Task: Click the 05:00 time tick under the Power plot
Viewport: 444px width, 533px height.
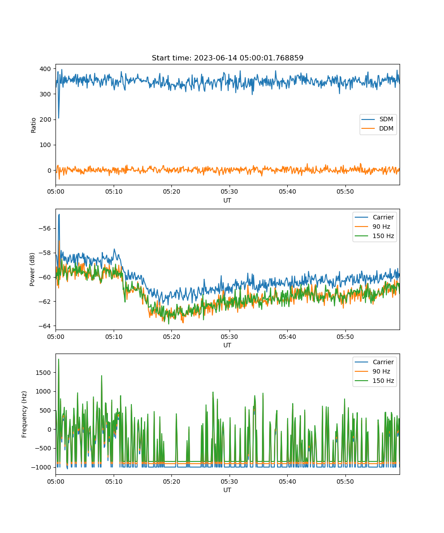Action: point(55,337)
